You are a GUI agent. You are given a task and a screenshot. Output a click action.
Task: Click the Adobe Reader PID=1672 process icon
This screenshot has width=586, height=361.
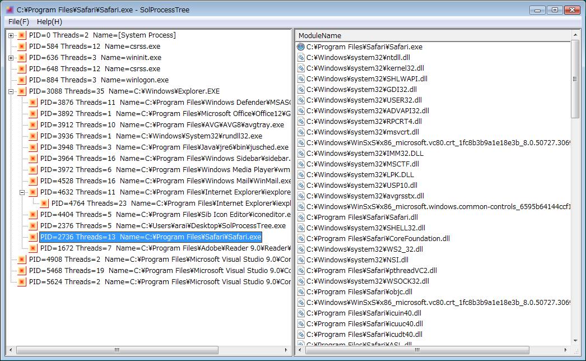[x=33, y=248]
